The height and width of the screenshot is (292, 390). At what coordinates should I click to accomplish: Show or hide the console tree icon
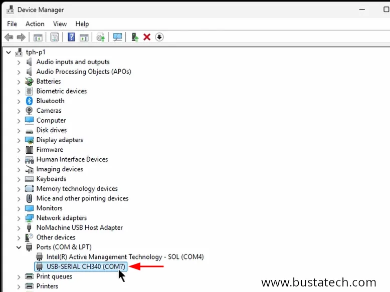click(38, 37)
